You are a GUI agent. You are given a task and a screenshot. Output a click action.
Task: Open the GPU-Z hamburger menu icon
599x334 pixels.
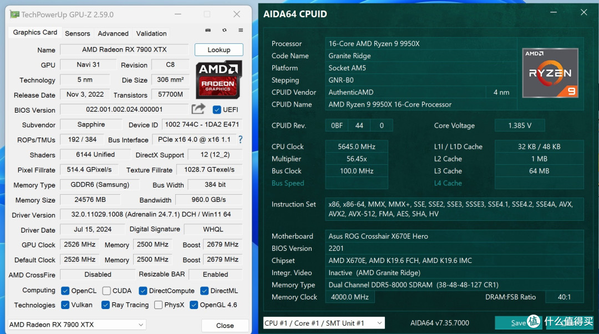click(240, 30)
